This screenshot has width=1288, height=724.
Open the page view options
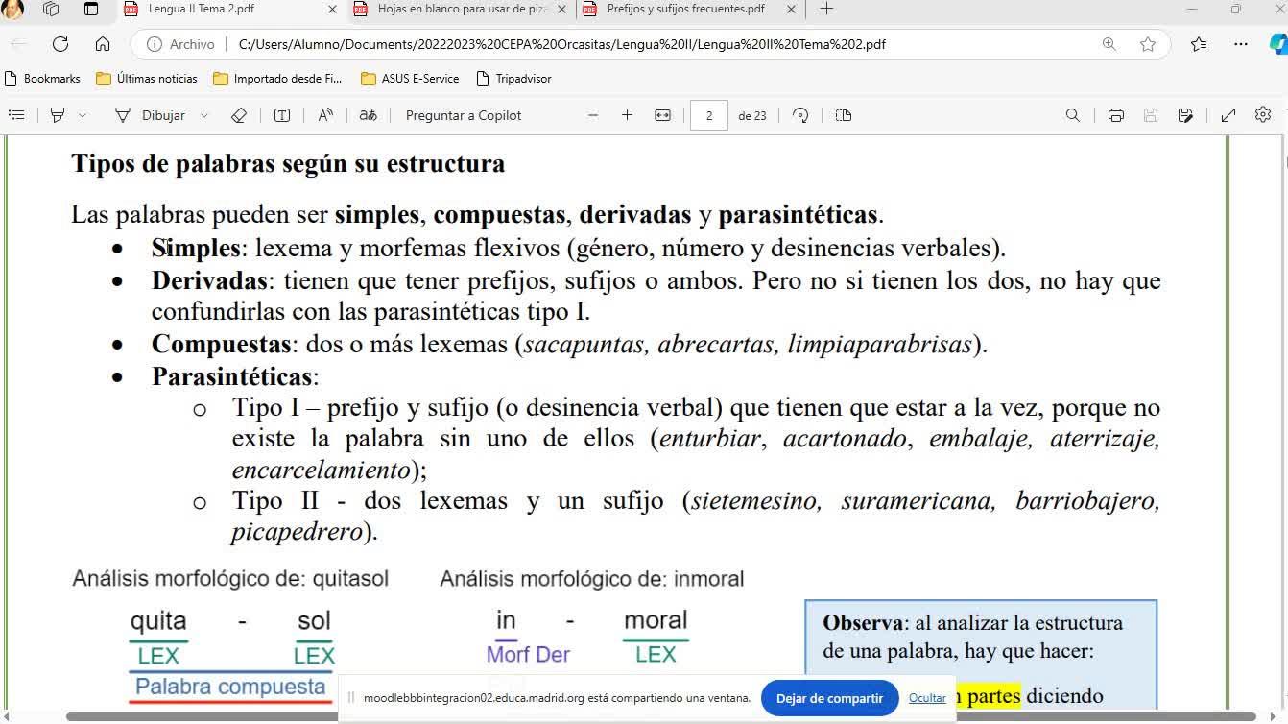844,115
